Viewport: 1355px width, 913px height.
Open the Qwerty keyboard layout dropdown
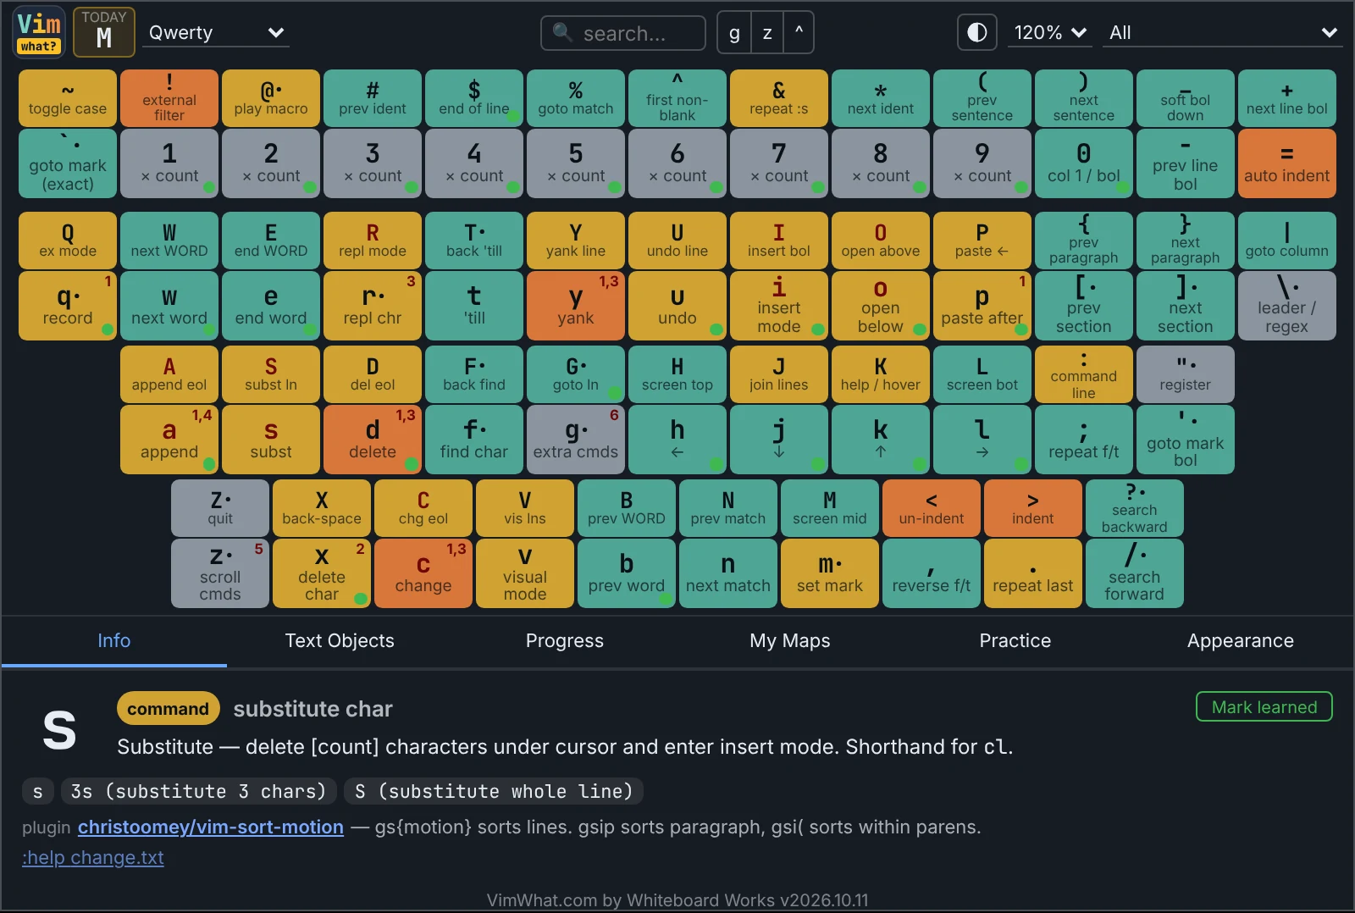[216, 32]
